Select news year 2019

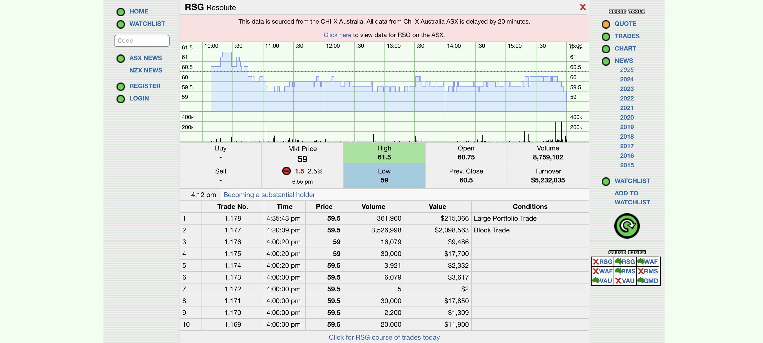[x=627, y=127]
